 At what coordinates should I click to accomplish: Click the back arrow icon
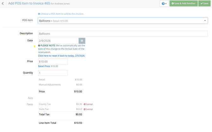coord(3,3)
